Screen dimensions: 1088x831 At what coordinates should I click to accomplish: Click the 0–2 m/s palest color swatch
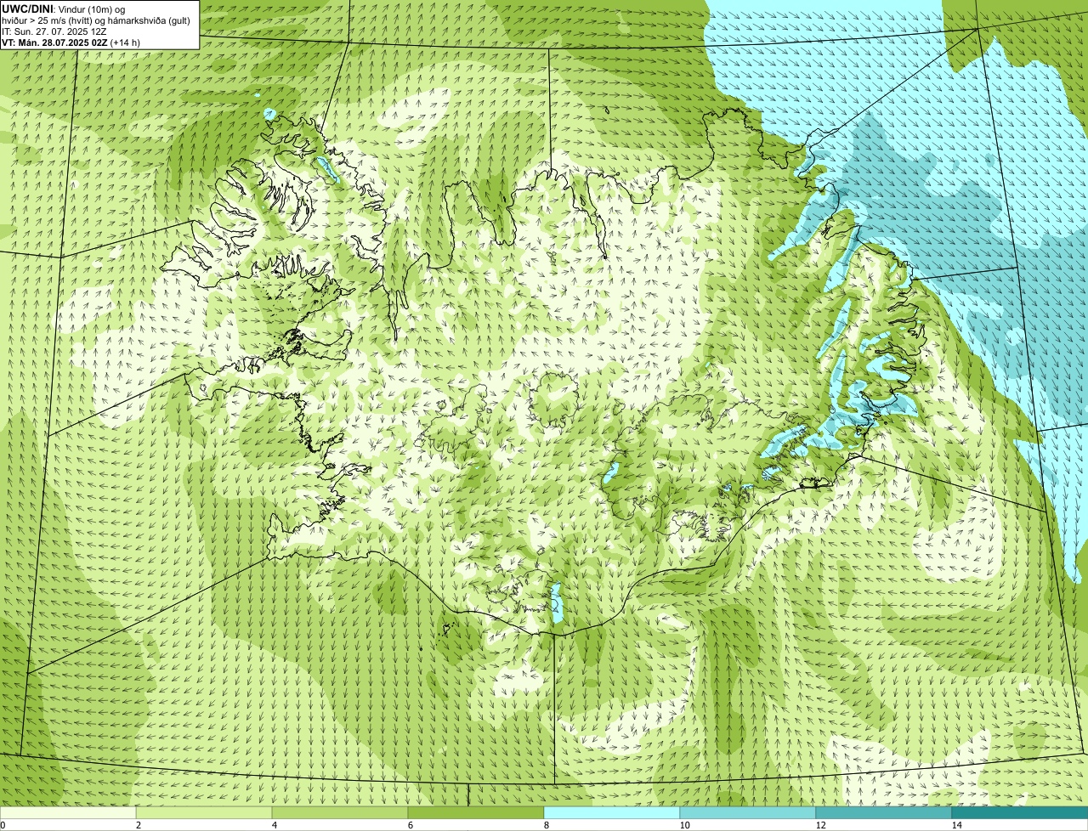coord(68,812)
